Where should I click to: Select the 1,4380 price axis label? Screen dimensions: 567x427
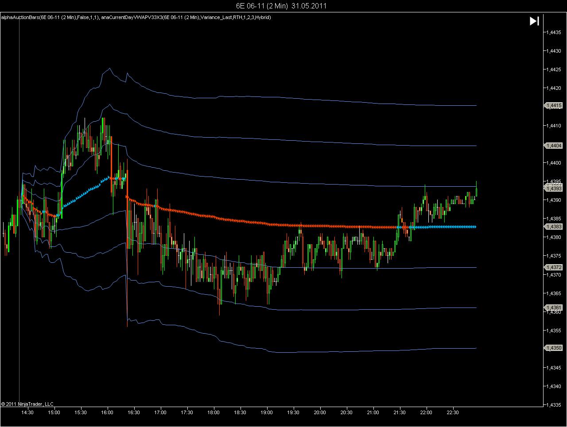(x=555, y=237)
